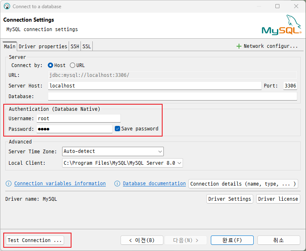The image size is (306, 251).
Task: Maximize the Connect to a database window
Action: [277, 6]
